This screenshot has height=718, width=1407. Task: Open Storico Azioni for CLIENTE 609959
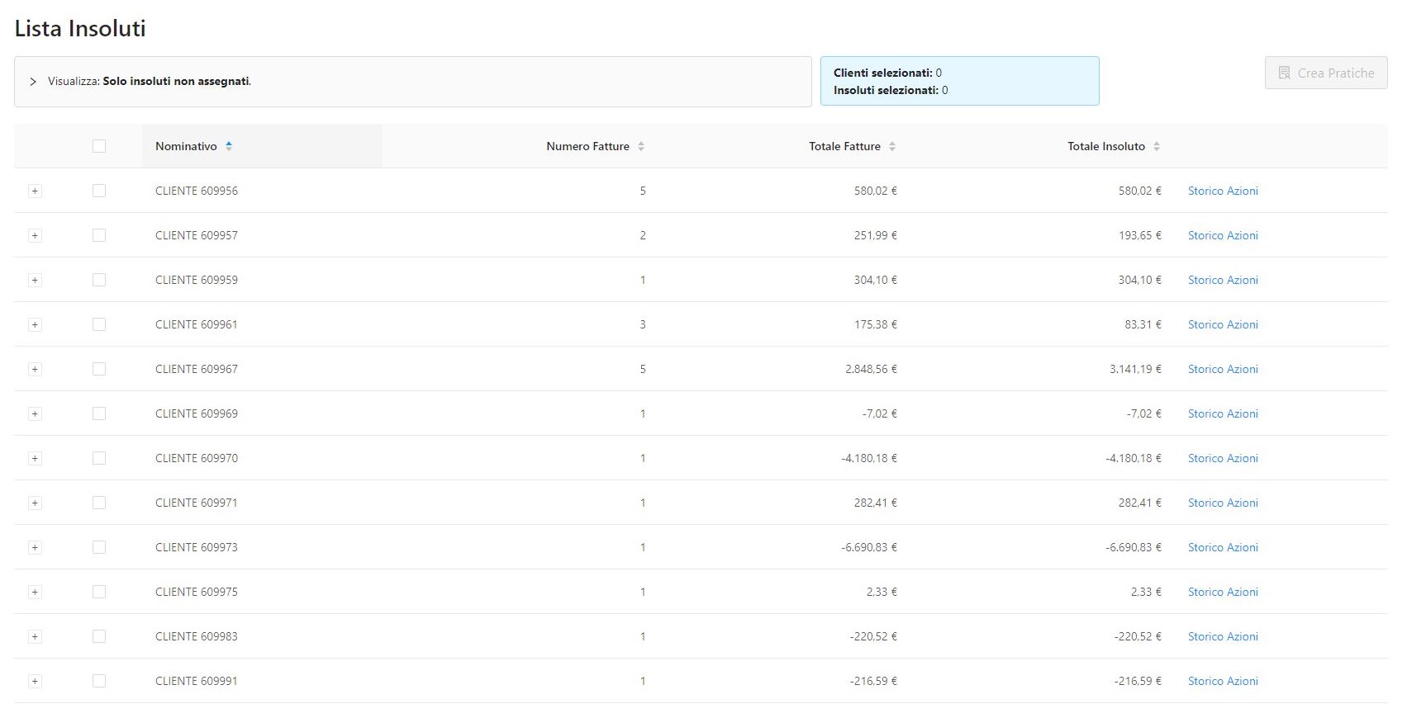(x=1223, y=280)
